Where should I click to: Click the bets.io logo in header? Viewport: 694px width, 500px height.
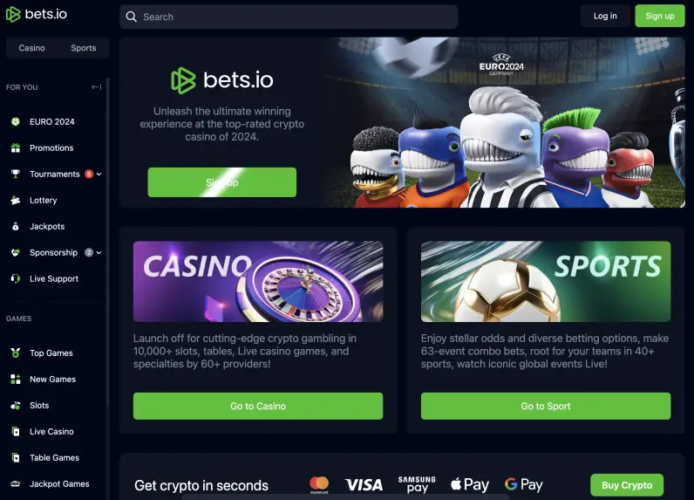[37, 14]
